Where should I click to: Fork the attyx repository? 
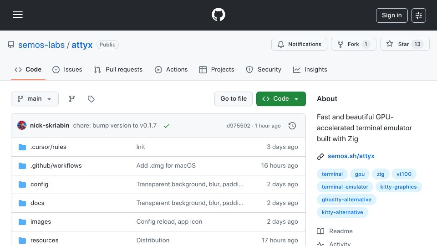(353, 44)
